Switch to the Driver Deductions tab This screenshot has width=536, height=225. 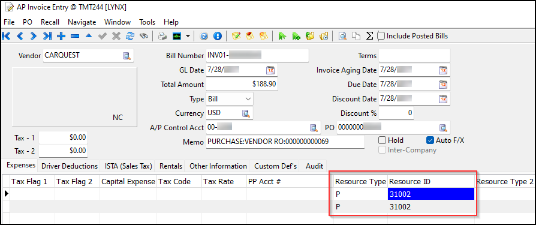(x=70, y=166)
